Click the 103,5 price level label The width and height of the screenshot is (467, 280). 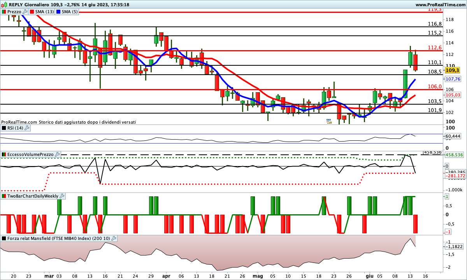pyautogui.click(x=434, y=101)
